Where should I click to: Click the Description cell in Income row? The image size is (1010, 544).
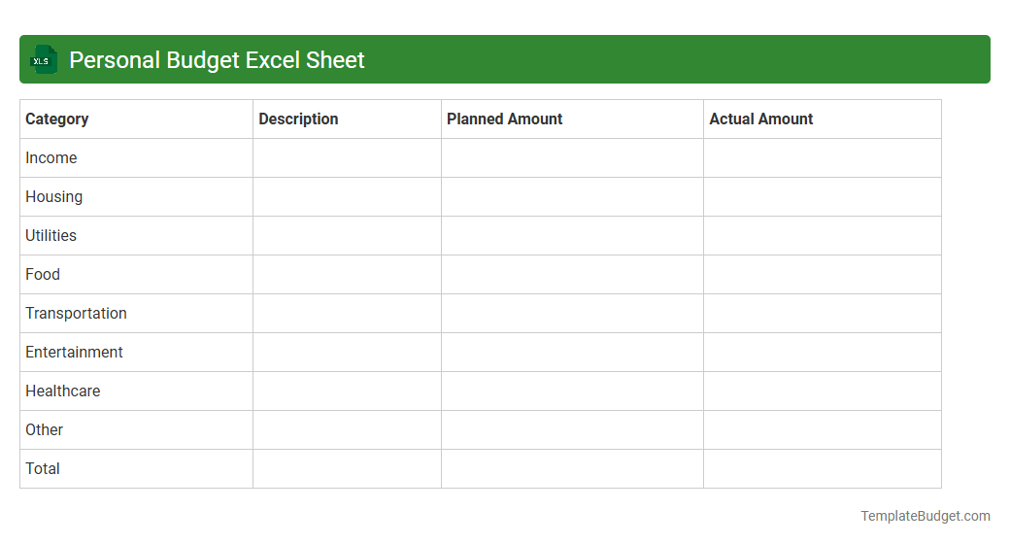348,158
